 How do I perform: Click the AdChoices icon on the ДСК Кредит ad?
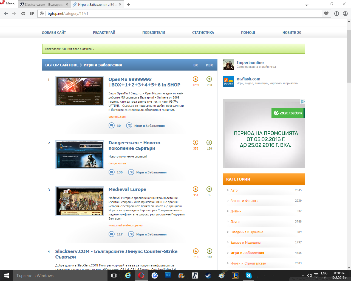[303, 102]
